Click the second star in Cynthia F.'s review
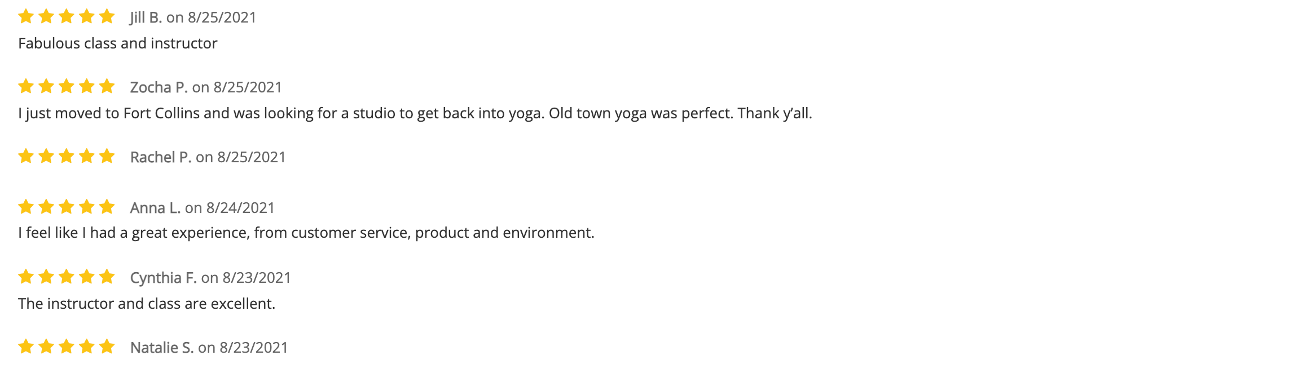1311x373 pixels. coord(46,277)
